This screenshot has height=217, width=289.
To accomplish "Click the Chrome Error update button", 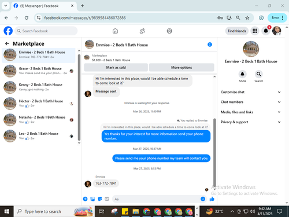I will (x=277, y=18).
